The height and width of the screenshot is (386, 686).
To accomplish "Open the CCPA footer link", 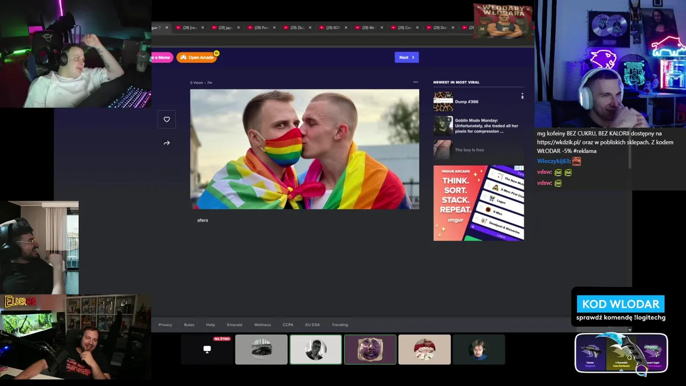I will 288,325.
